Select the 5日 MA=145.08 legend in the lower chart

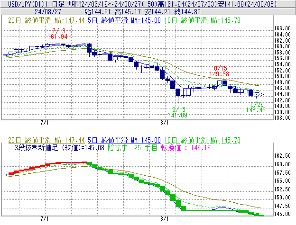point(125,140)
